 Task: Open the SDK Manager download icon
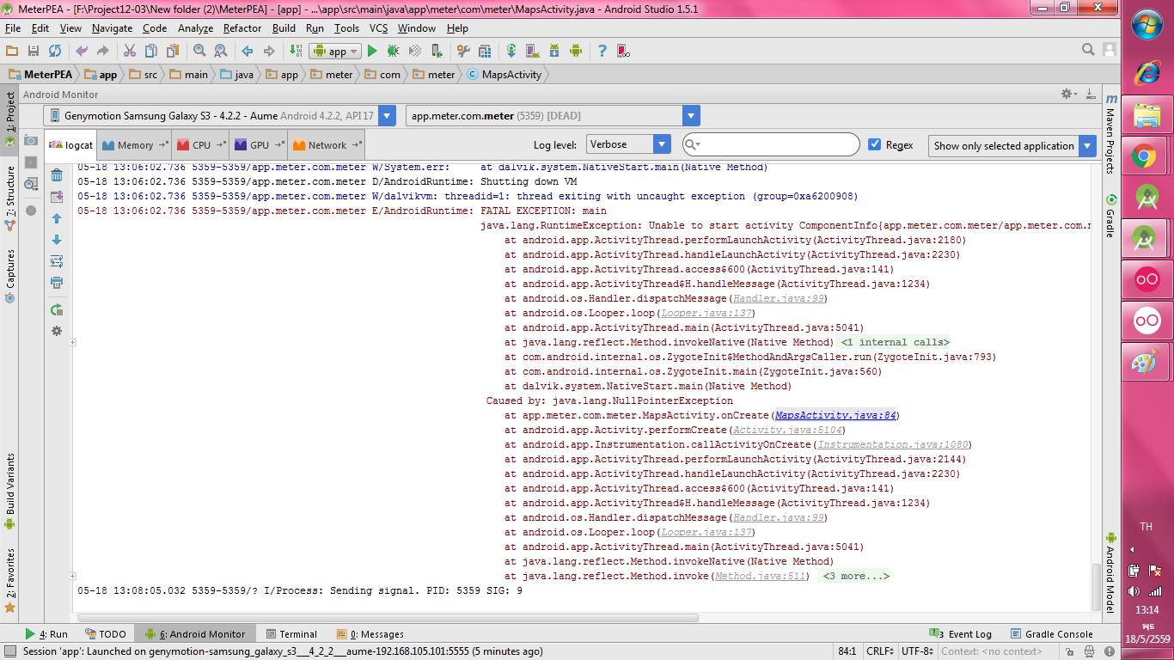(x=553, y=52)
